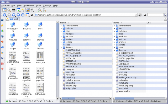168x104 pixels.
Task: Click the icon view mode button
Action: (27, 15)
